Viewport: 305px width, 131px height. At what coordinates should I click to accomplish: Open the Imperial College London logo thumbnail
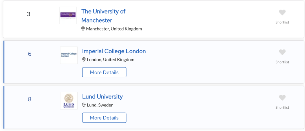[69, 55]
